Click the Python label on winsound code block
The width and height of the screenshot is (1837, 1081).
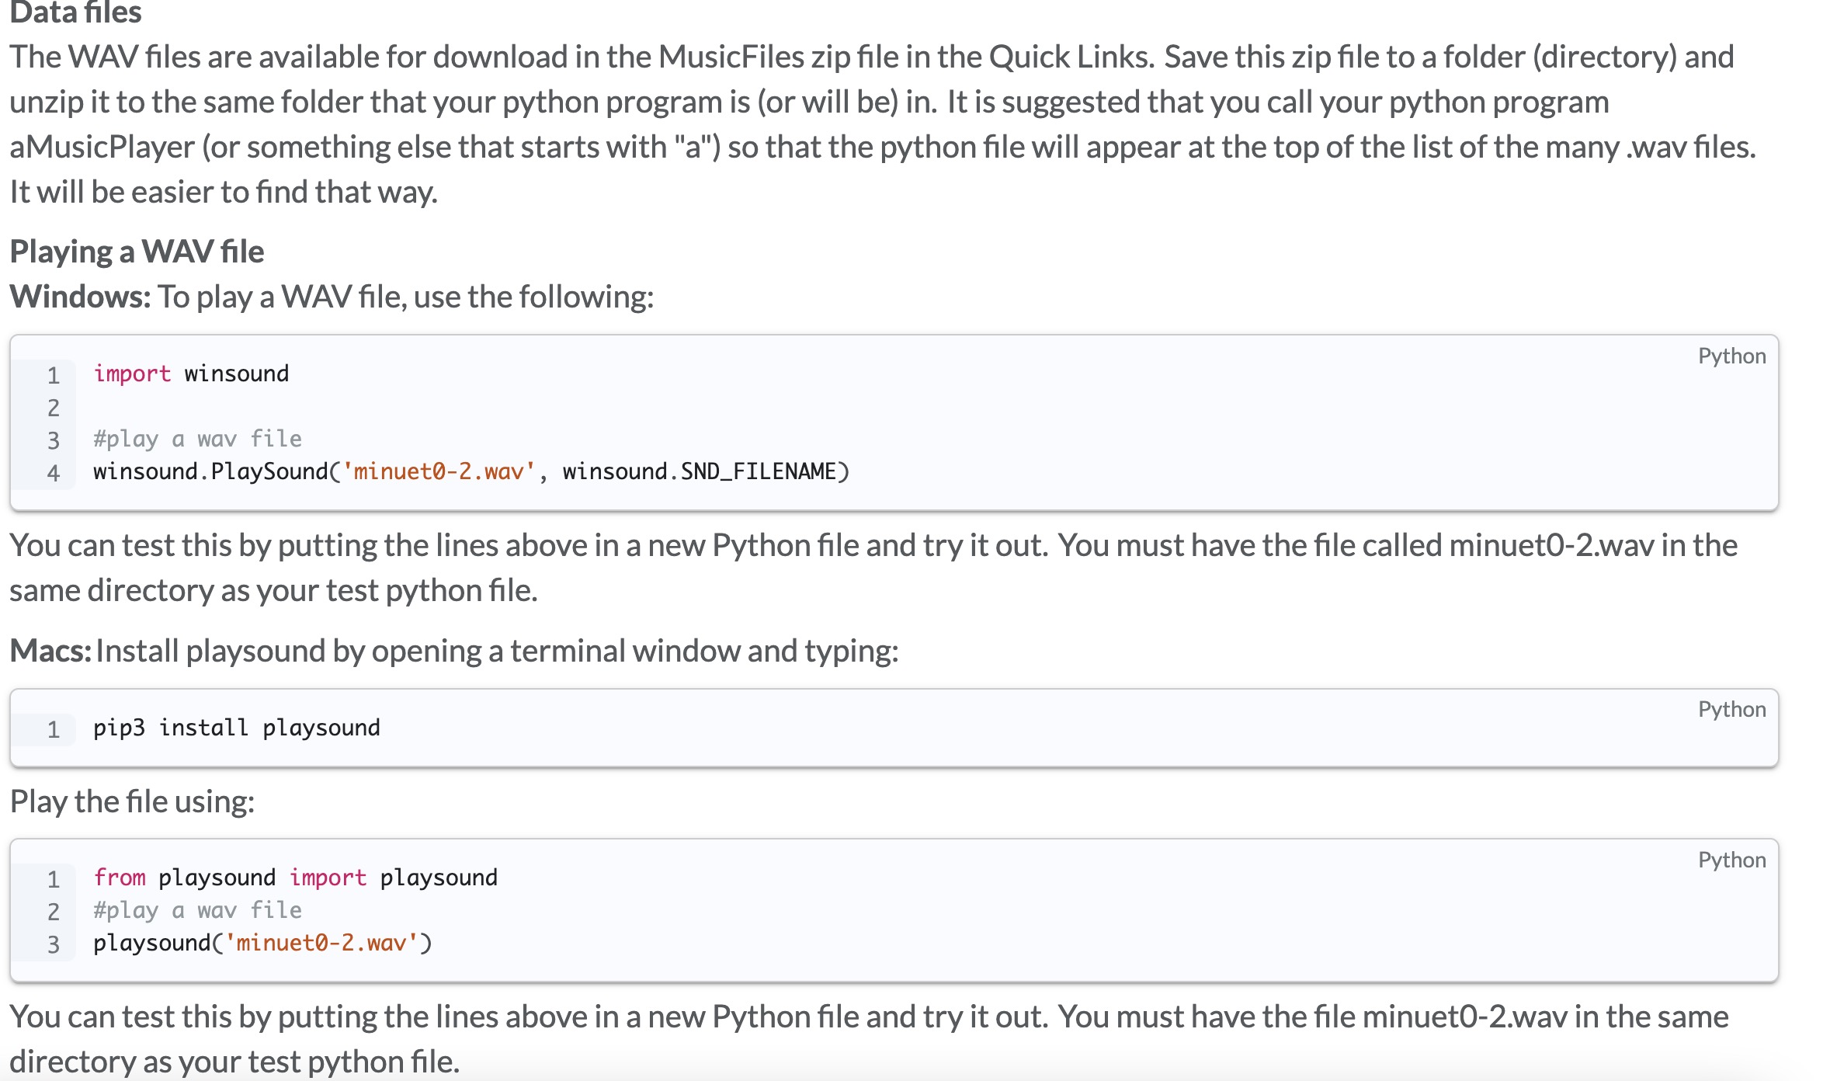(1731, 356)
